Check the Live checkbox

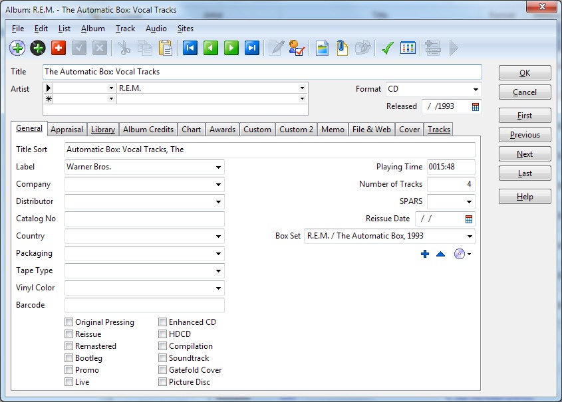pyautogui.click(x=69, y=382)
